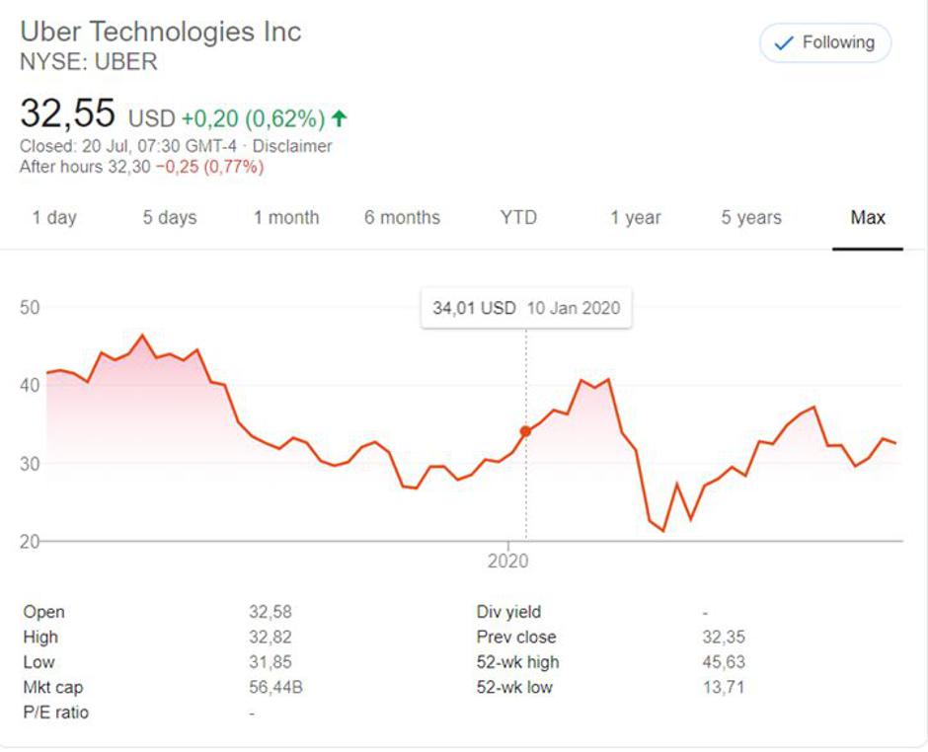The image size is (928, 752).
Task: Open the 1 month chart view
Action: tap(286, 218)
